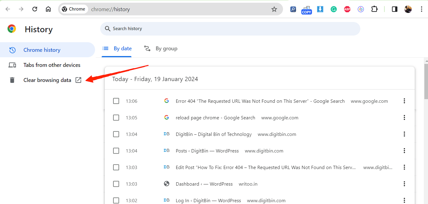Open actions menu for Error 404 Google Search
Viewport: 428px width, 204px height.
pos(404,101)
